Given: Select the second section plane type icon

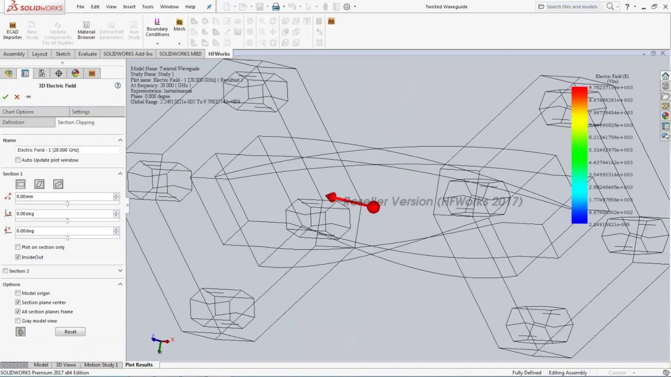Looking at the screenshot, I should click(x=39, y=184).
